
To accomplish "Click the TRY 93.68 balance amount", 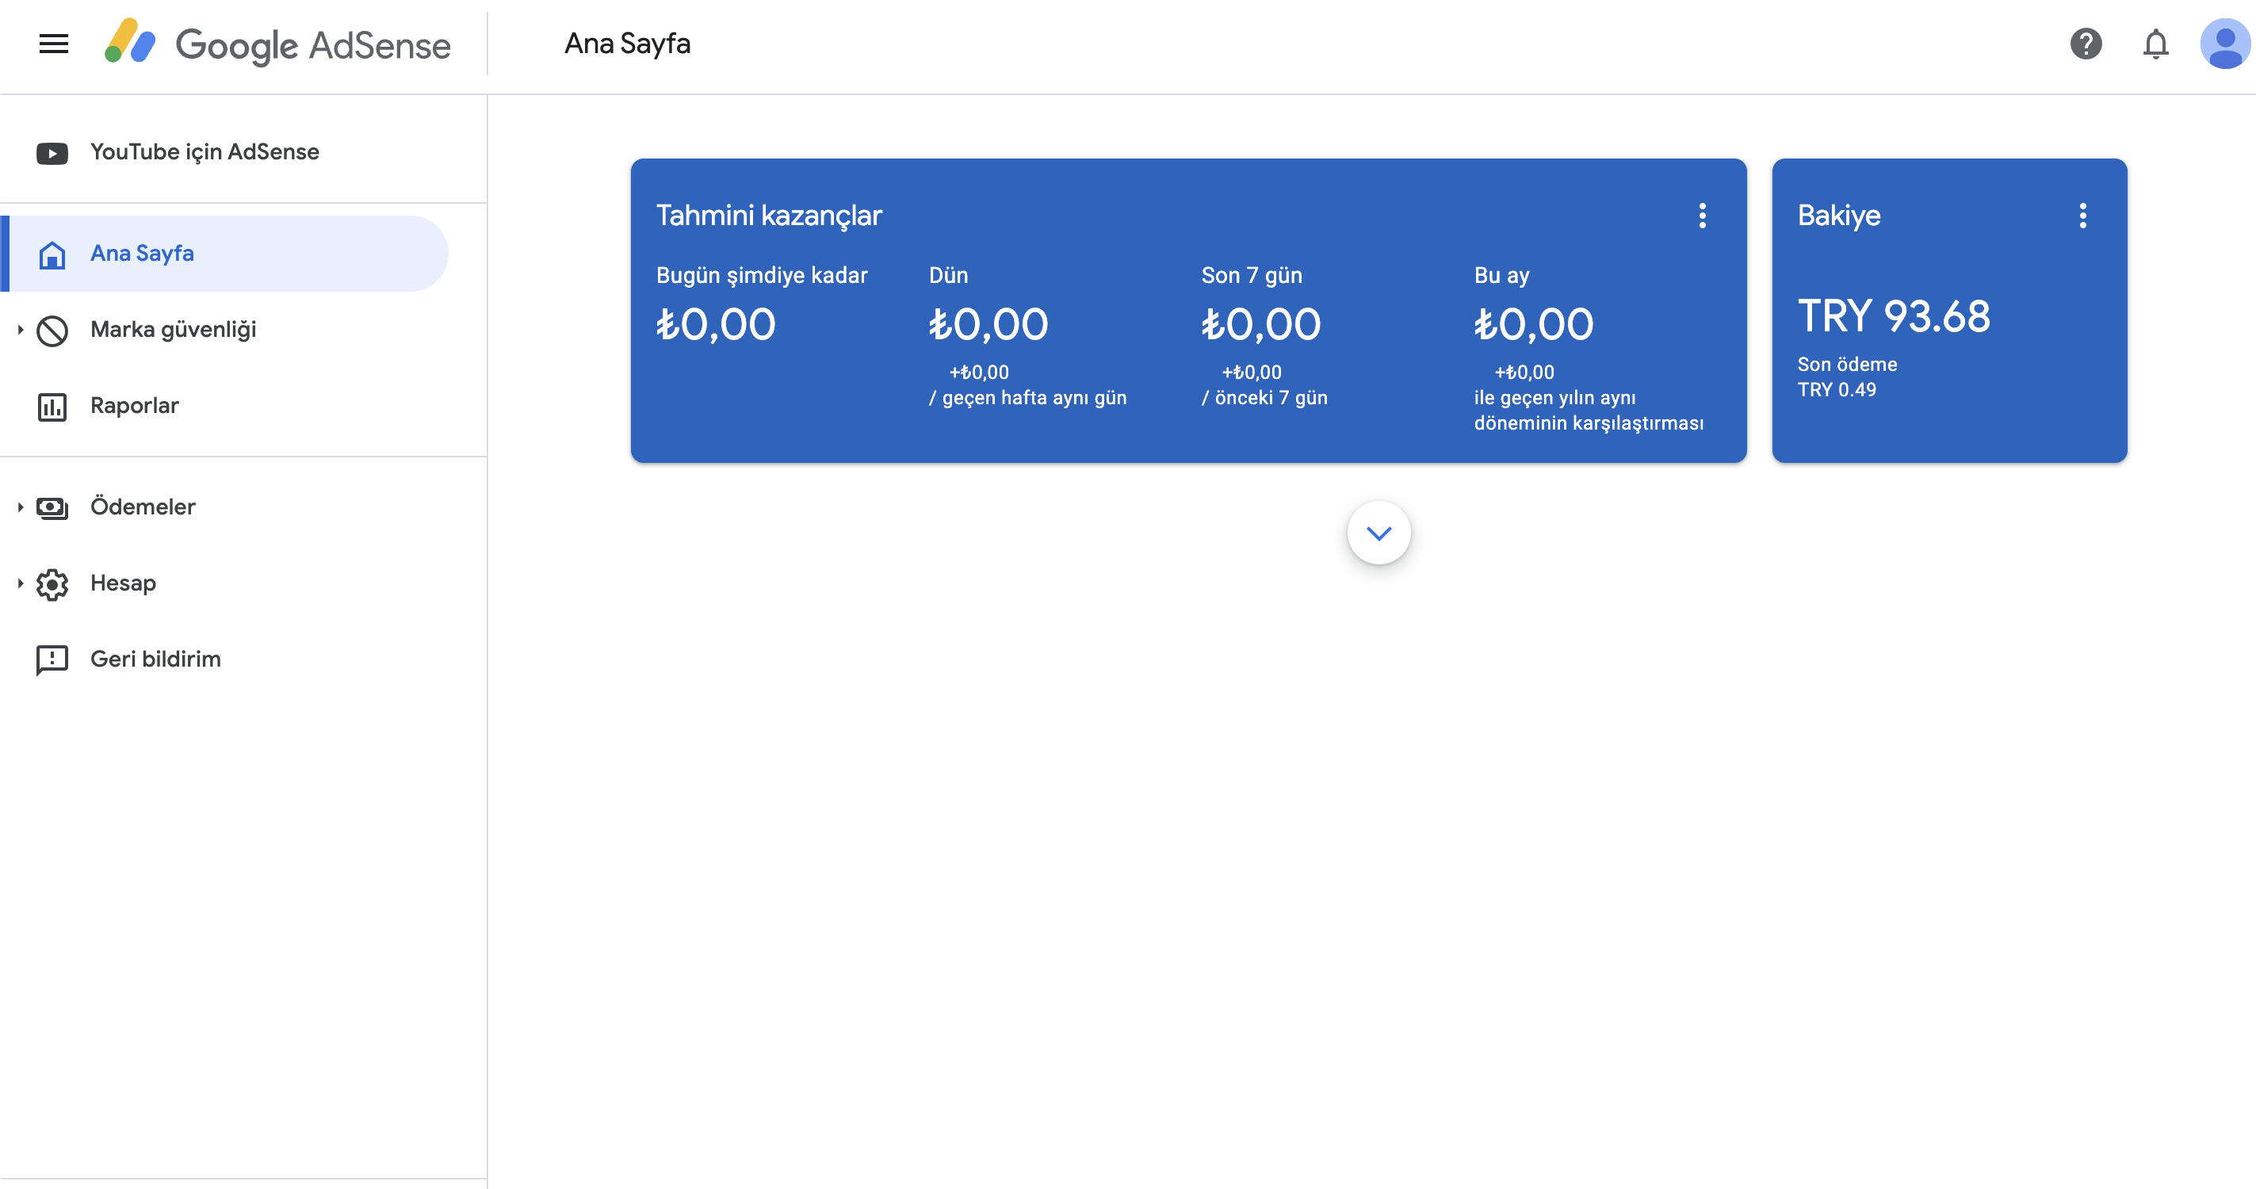I will pyautogui.click(x=1894, y=316).
